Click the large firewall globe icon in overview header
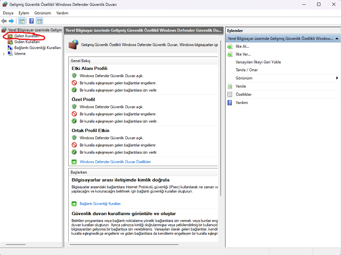 74,44
